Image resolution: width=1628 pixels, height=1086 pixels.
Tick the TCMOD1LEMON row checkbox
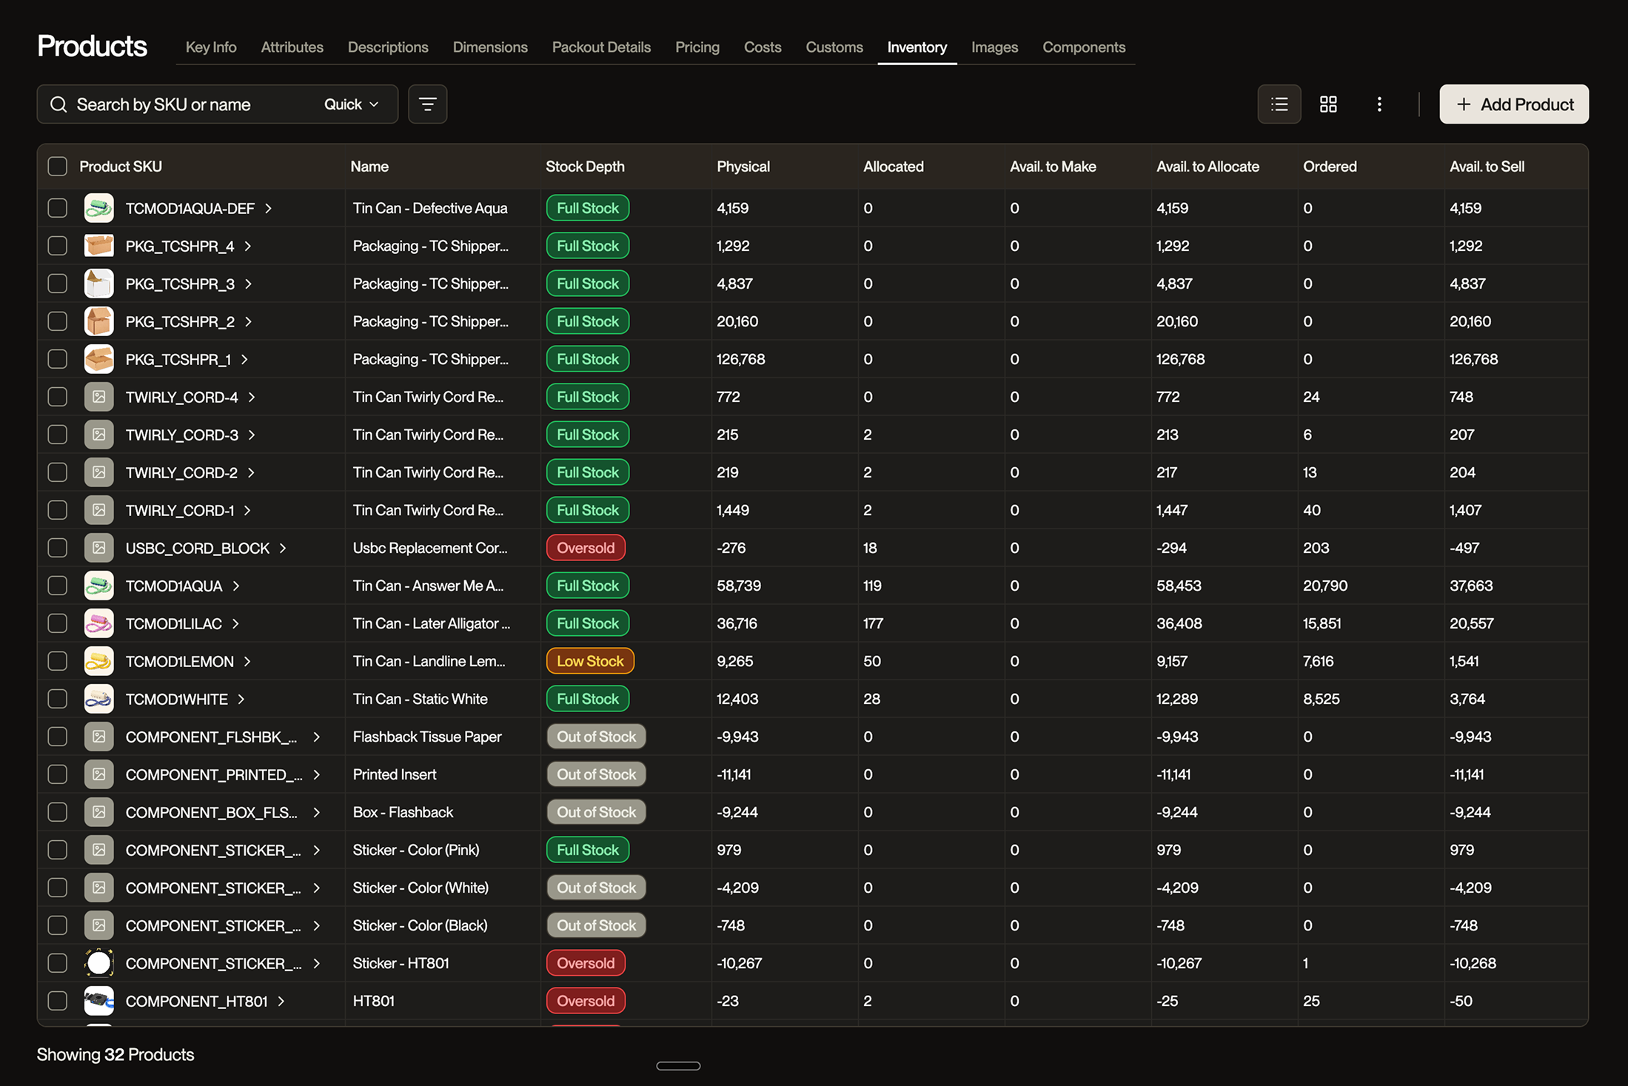coord(57,661)
